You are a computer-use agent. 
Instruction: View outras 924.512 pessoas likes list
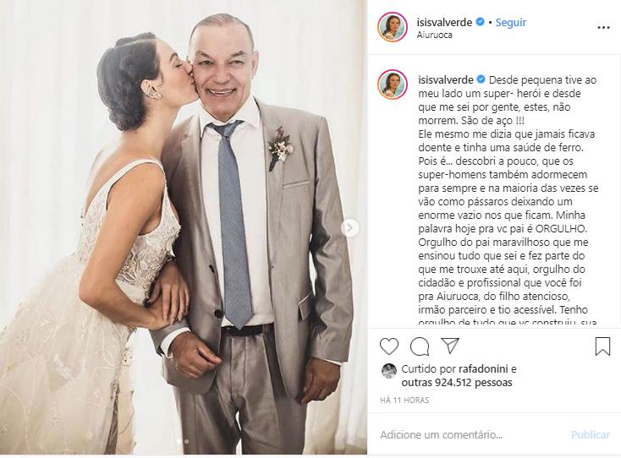[x=457, y=383]
